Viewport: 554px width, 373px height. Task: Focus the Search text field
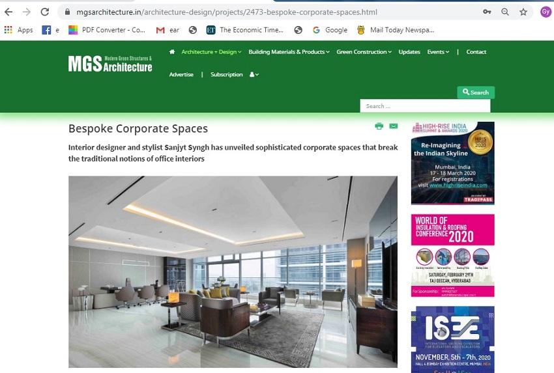pos(425,106)
